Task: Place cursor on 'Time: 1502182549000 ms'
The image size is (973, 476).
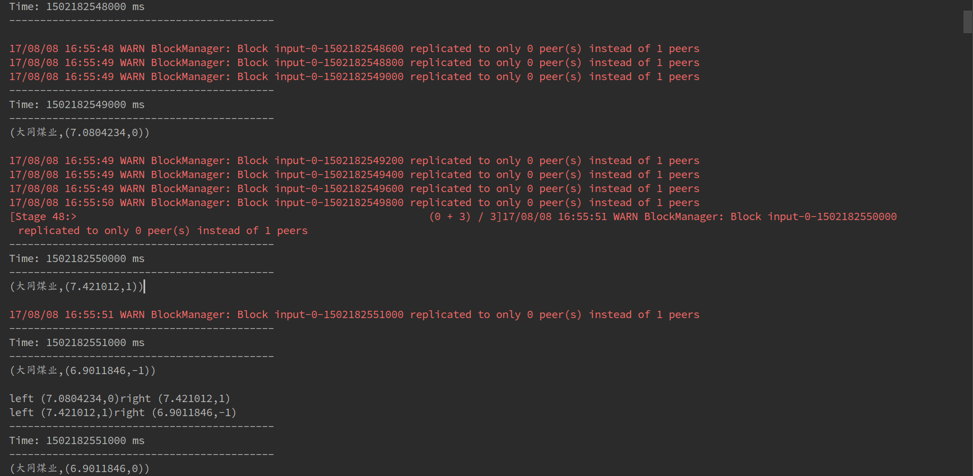Action: pyautogui.click(x=77, y=105)
